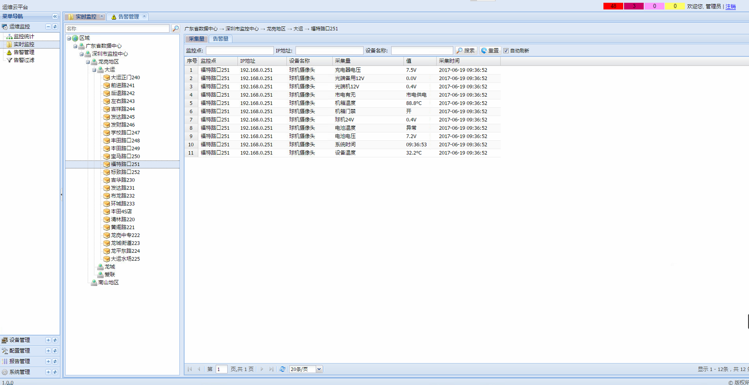Sort by the 采集时间 column header
This screenshot has width=749, height=385.
point(468,61)
